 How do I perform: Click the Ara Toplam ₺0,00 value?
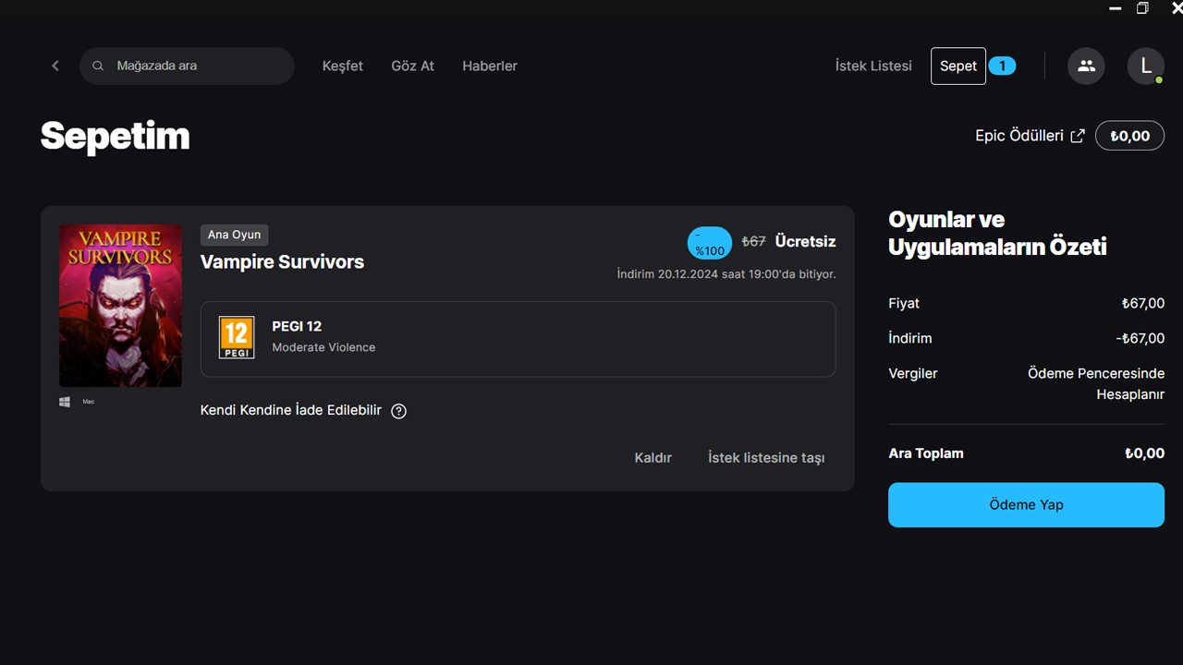point(1144,453)
